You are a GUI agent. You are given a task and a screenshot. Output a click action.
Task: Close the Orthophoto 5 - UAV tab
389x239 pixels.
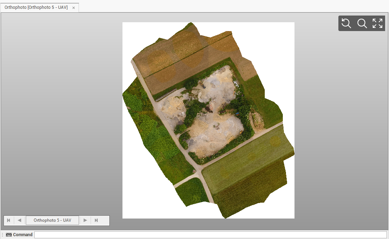[x=74, y=8]
